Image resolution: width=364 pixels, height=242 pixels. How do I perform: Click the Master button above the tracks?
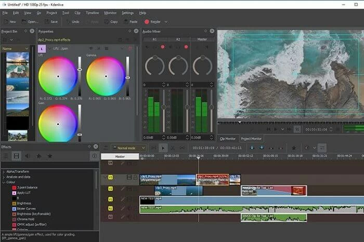pos(120,156)
